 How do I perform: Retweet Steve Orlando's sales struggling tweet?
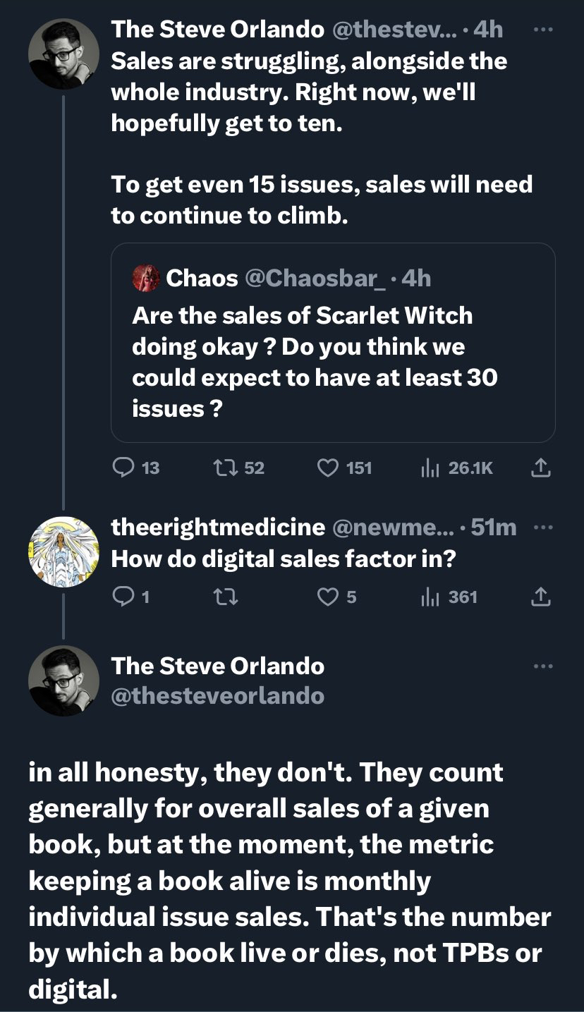(224, 467)
